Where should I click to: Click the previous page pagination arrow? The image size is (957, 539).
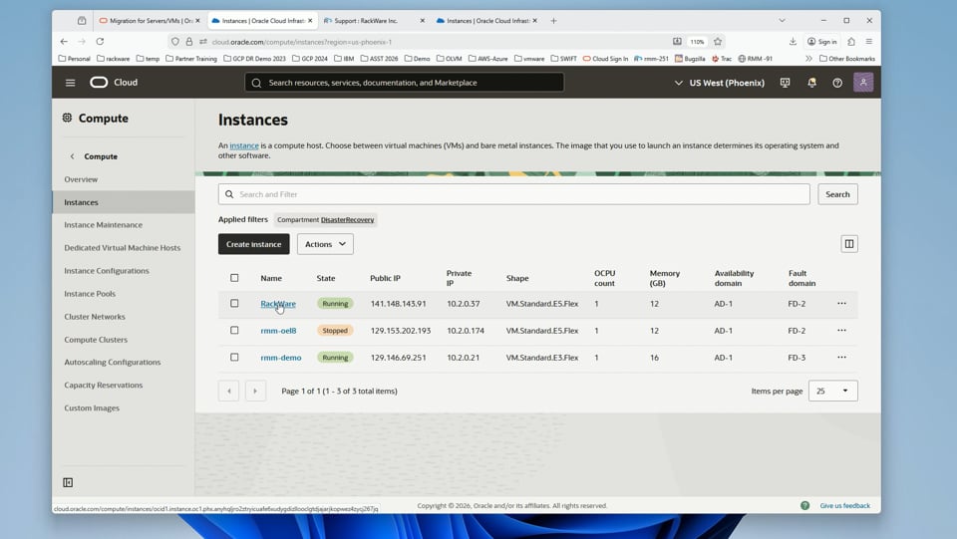[229, 391]
